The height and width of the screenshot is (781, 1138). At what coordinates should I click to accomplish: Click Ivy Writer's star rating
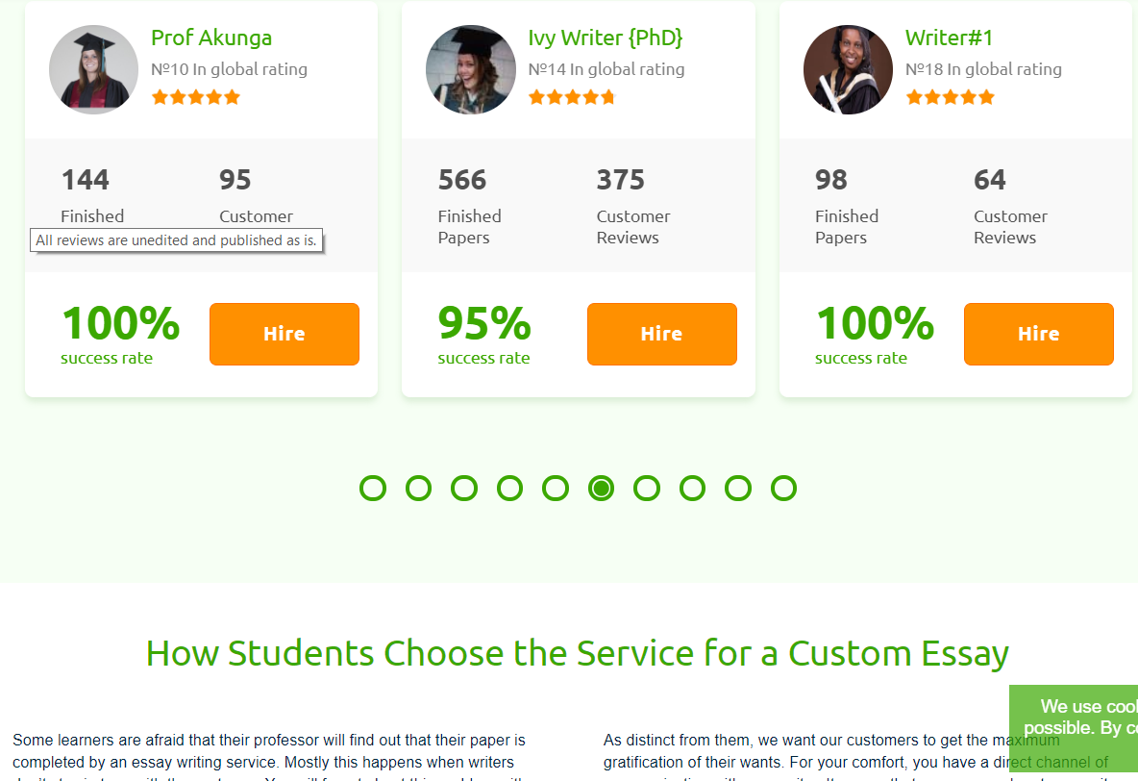click(x=572, y=97)
